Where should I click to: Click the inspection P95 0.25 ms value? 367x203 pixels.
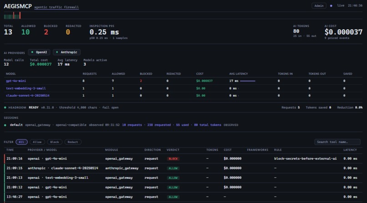pyautogui.click(x=104, y=32)
